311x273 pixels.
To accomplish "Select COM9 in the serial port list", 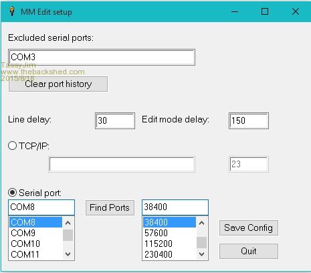I will pyautogui.click(x=35, y=233).
